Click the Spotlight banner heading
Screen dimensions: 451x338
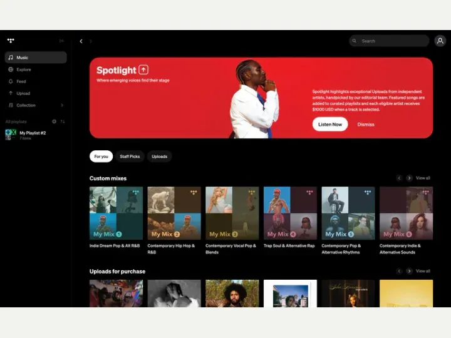point(117,70)
